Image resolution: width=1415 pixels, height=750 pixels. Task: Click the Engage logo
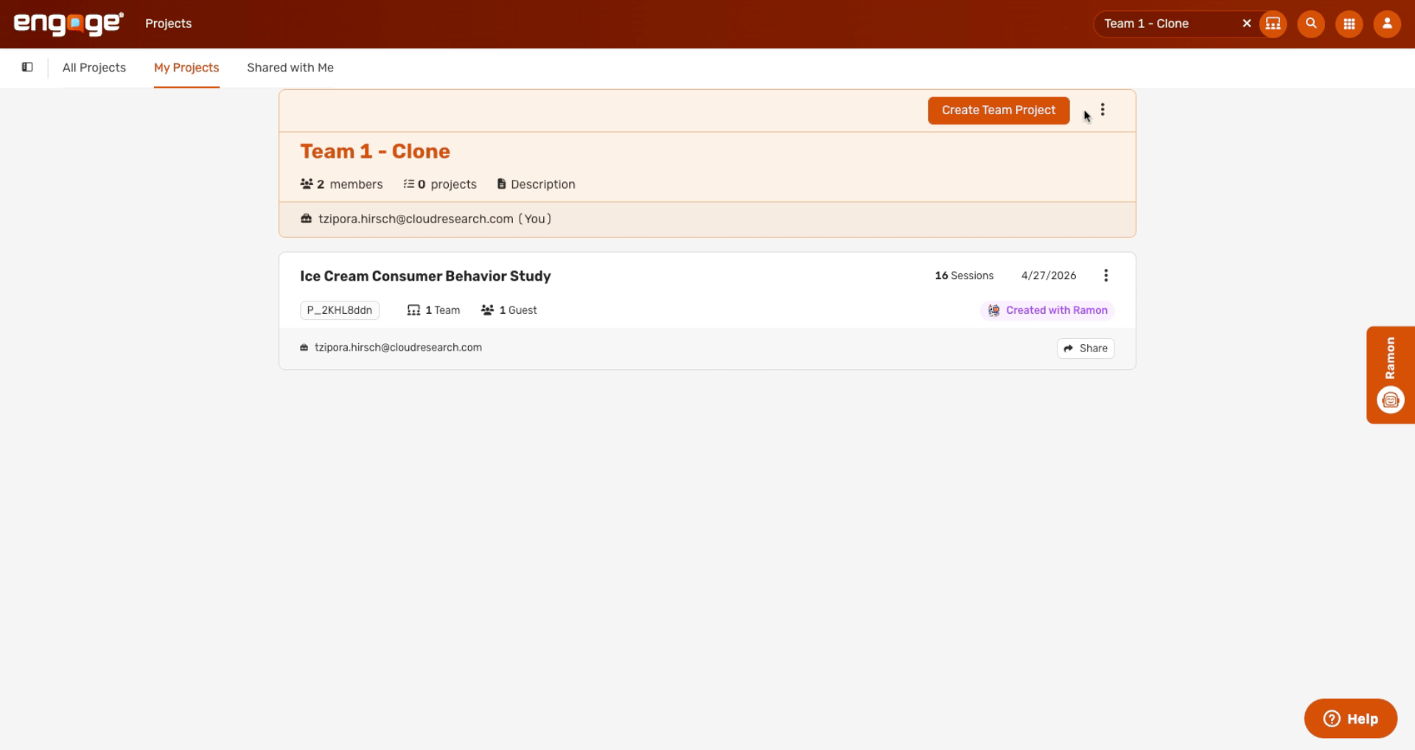(x=69, y=24)
